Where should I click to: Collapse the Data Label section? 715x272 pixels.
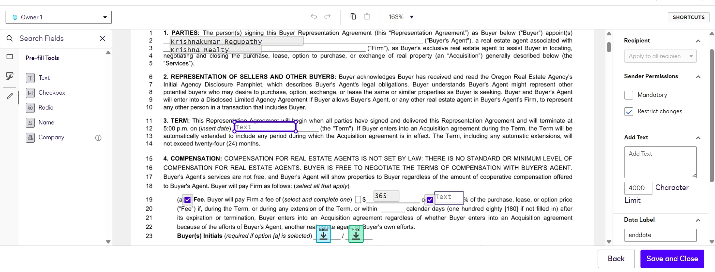[698, 220]
